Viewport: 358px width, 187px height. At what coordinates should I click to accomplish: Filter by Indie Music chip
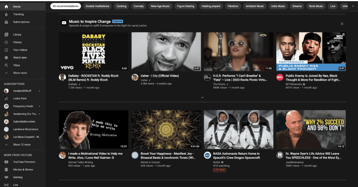[x=278, y=6]
